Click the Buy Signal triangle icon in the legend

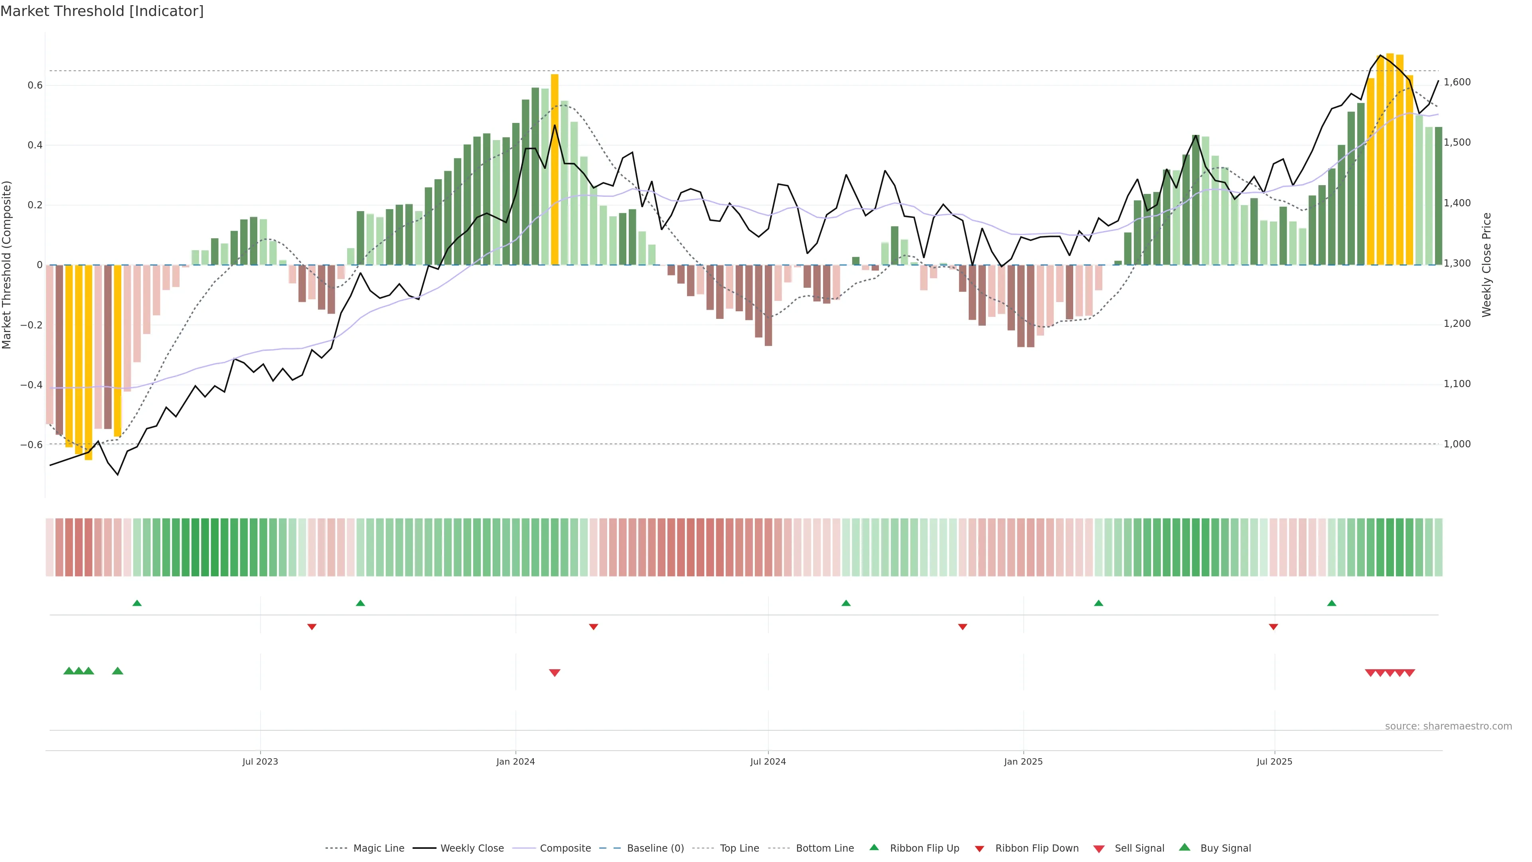click(1185, 847)
